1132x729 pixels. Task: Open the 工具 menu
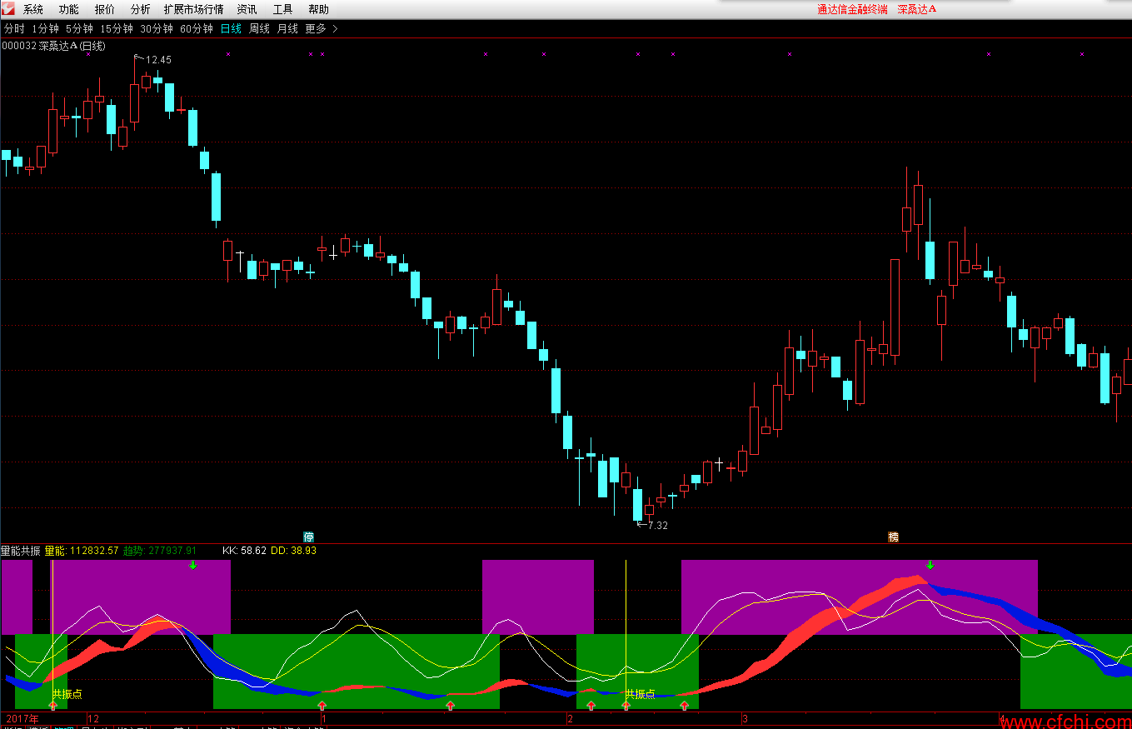(x=282, y=9)
